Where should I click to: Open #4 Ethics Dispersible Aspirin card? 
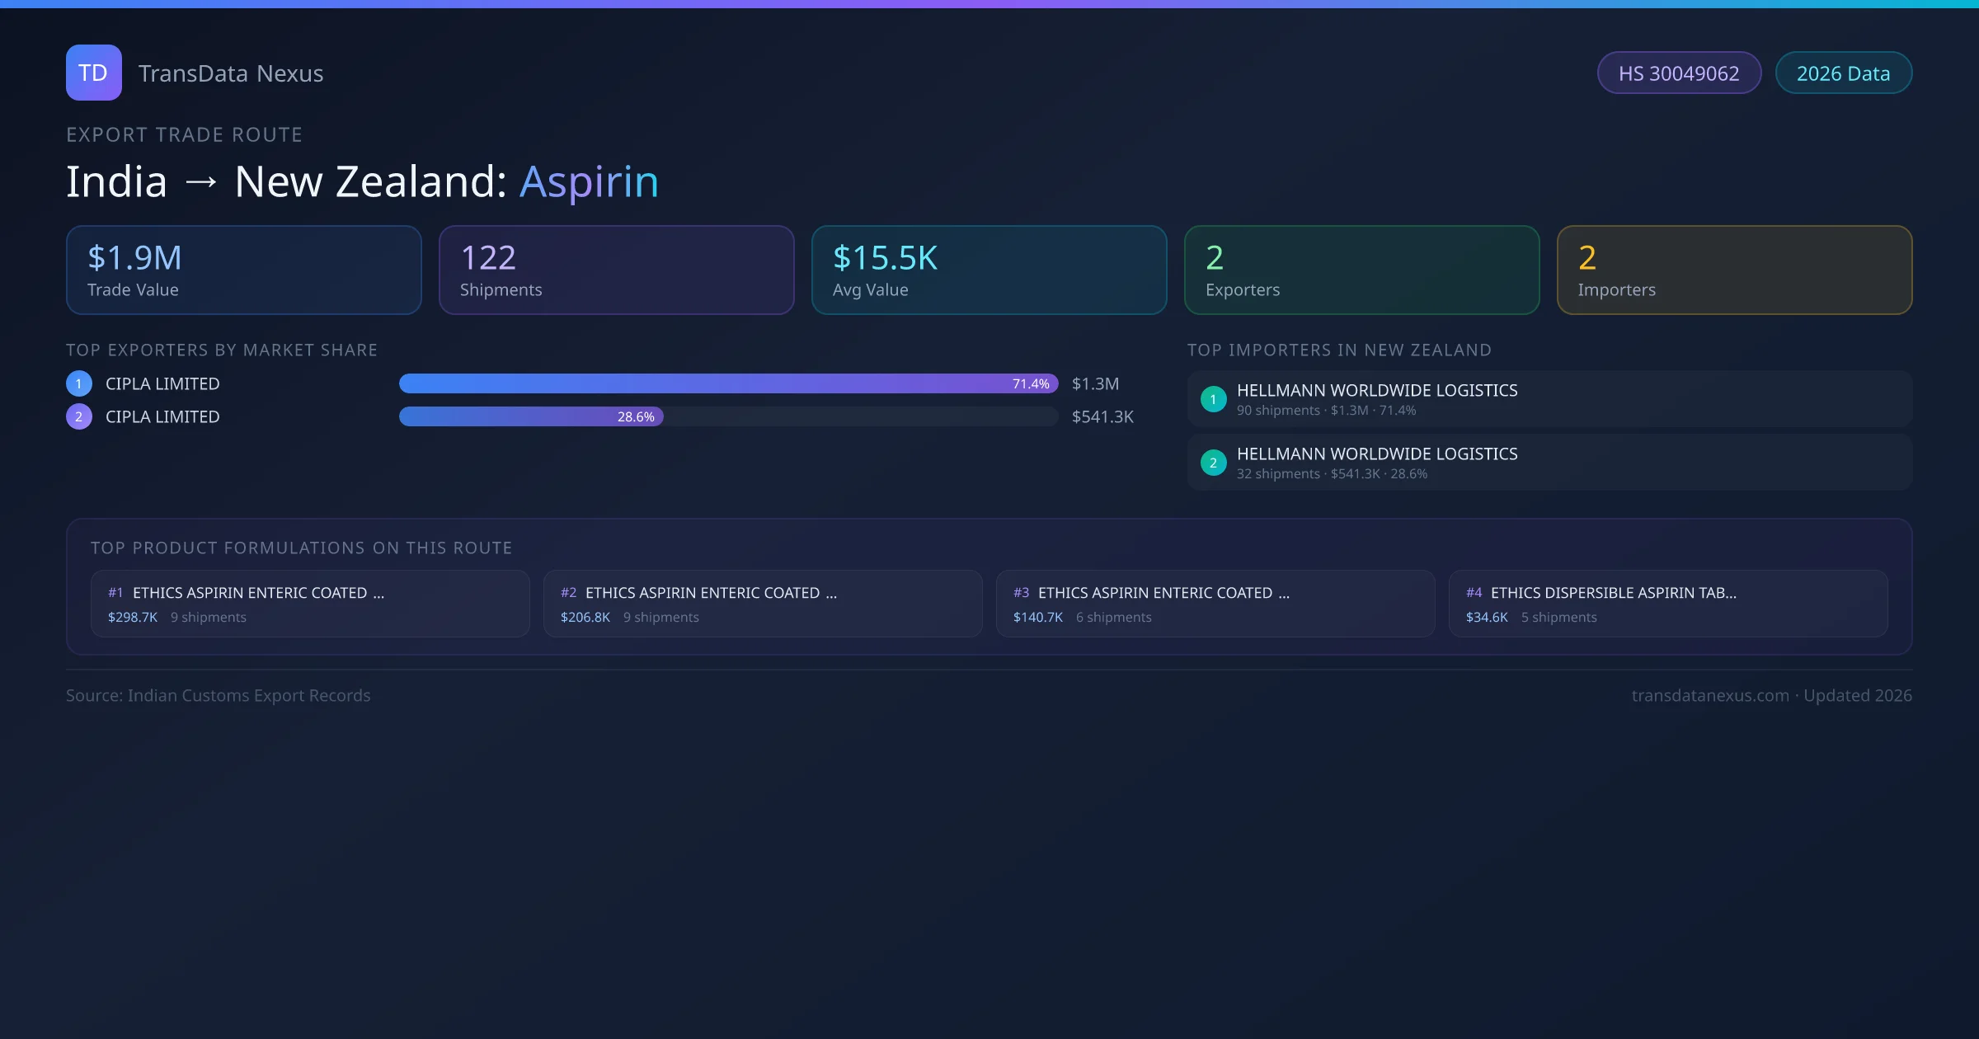[1667, 604]
